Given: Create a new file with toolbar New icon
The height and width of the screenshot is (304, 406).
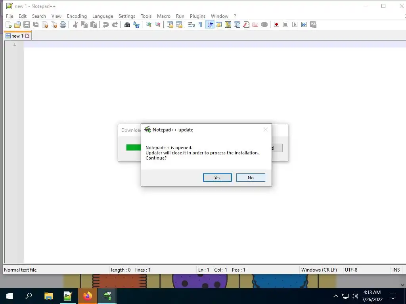Looking at the screenshot, I should pos(9,25).
